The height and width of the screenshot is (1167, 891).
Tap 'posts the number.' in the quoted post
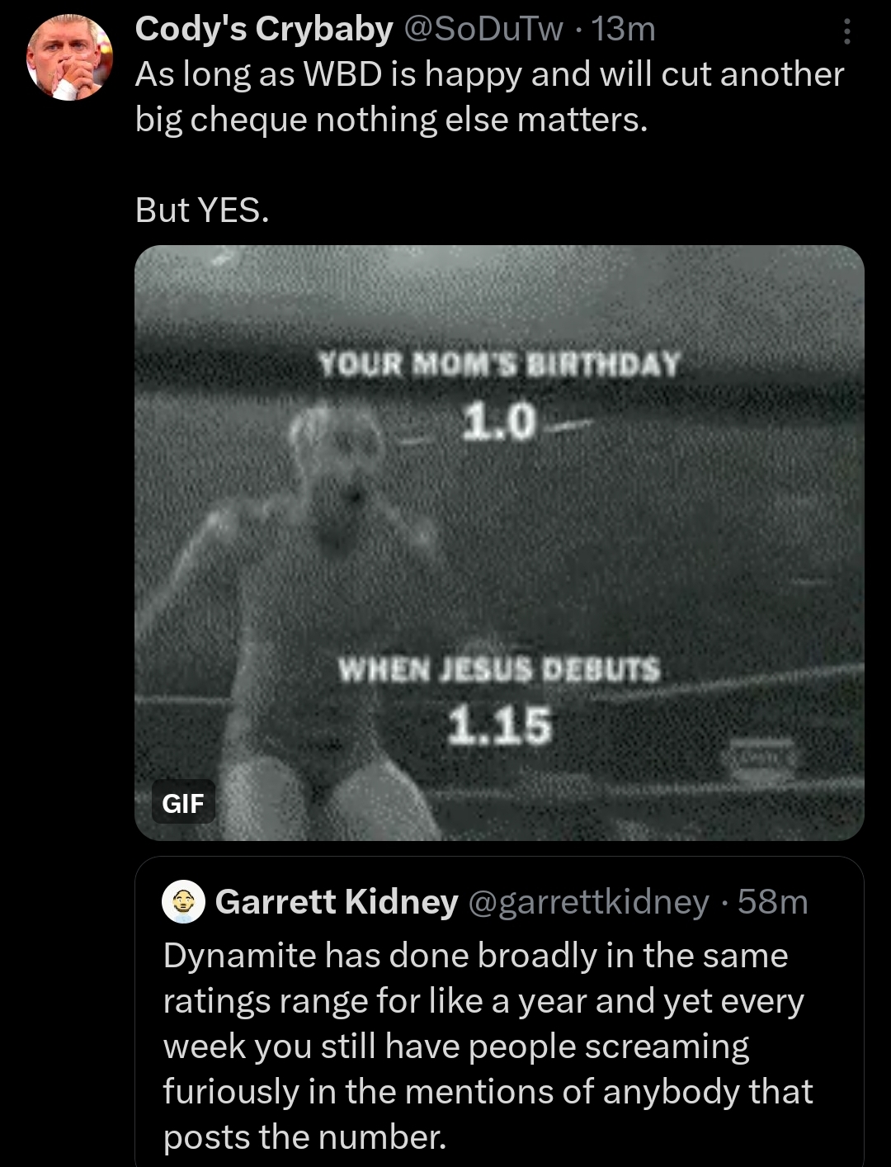(304, 1137)
